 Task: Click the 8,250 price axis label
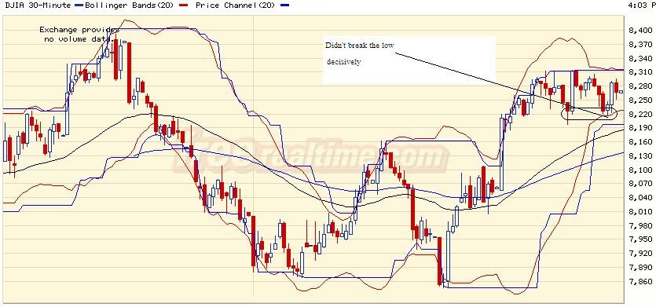[640, 100]
